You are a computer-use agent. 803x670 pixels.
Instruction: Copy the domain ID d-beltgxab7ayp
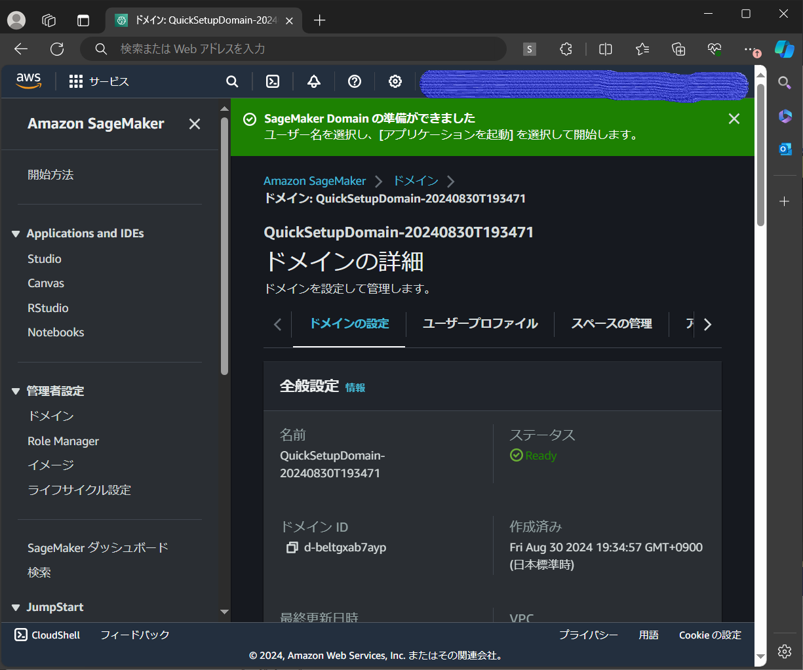click(x=292, y=547)
